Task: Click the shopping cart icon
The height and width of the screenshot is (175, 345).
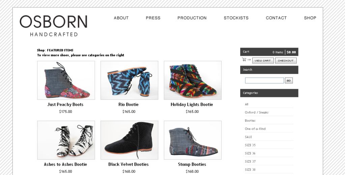Action: (244, 60)
